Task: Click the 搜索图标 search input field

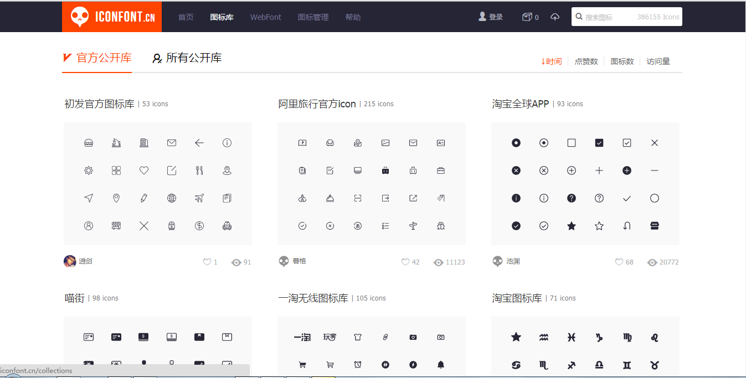Action: point(627,17)
